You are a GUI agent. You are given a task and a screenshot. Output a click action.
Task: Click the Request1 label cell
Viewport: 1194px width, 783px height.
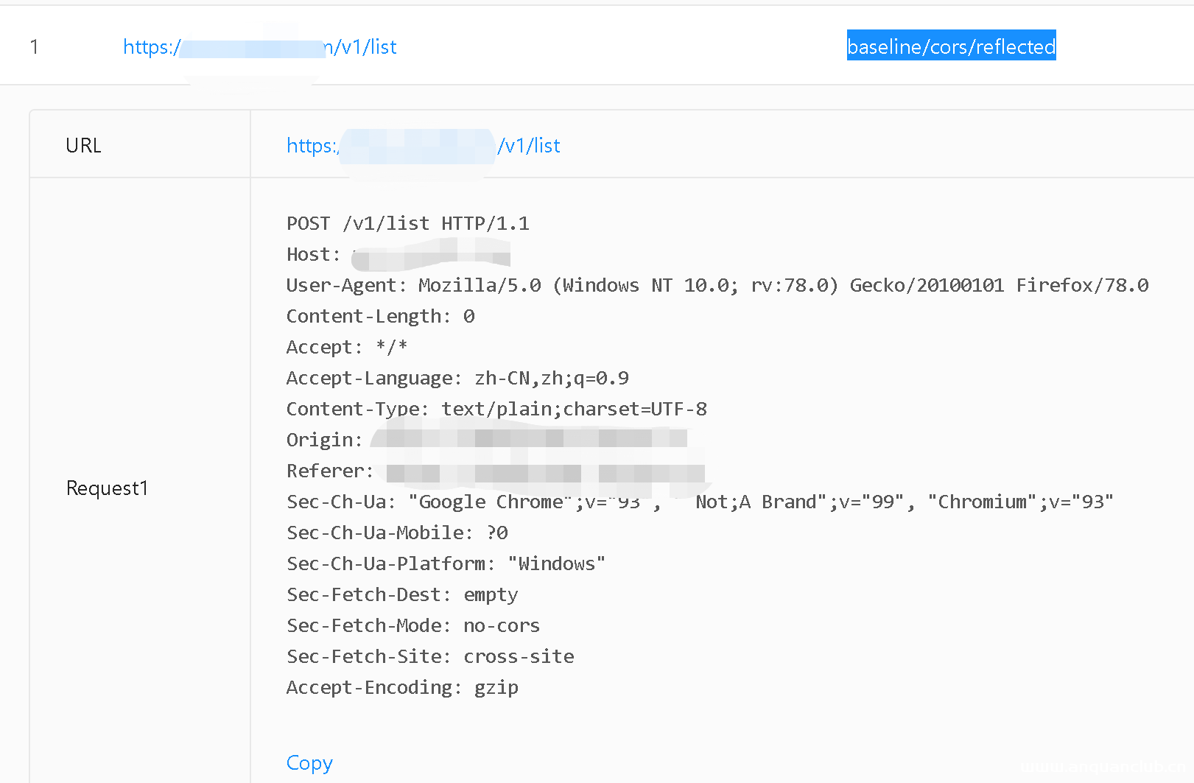pos(107,488)
